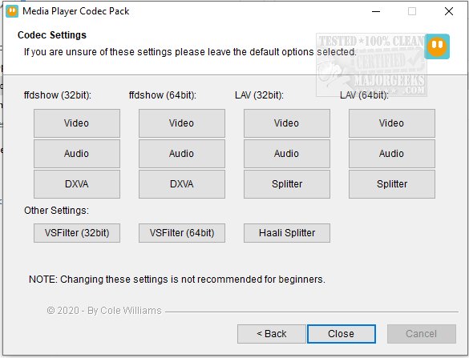Open LAV 64bit Audio settings

(x=392, y=154)
